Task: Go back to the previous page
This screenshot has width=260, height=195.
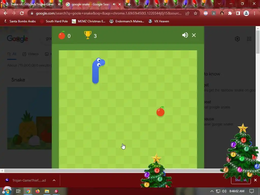Action: [6, 13]
